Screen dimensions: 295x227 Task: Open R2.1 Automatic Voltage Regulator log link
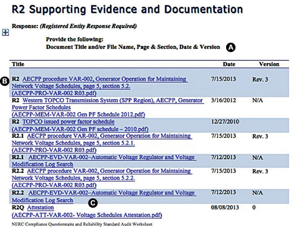(104, 160)
